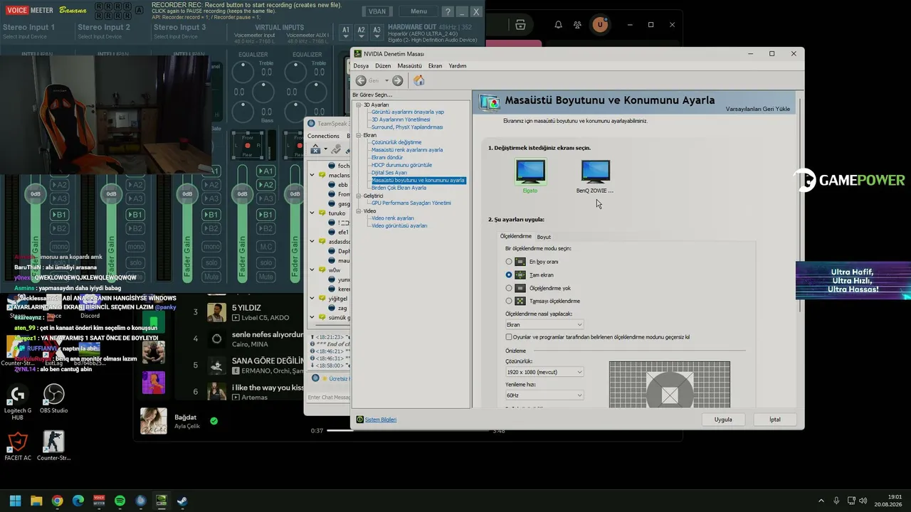The width and height of the screenshot is (911, 512).
Task: Click the microphone icon in system tray
Action: (836, 501)
